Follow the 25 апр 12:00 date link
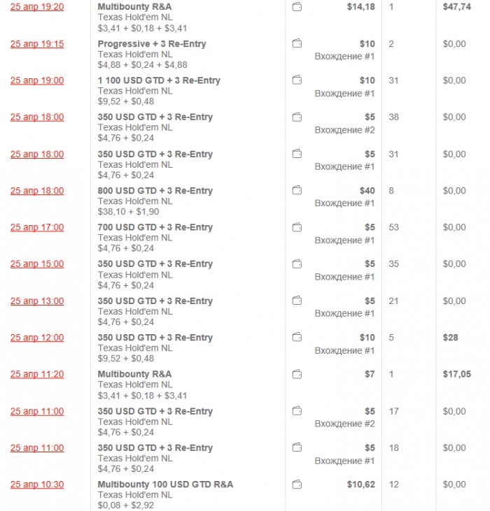This screenshot has width=490, height=511. tap(37, 338)
